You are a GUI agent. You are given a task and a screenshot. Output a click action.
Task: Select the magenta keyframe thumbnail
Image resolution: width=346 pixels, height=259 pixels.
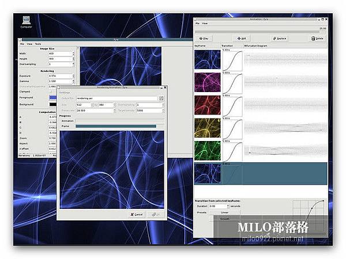(208, 82)
